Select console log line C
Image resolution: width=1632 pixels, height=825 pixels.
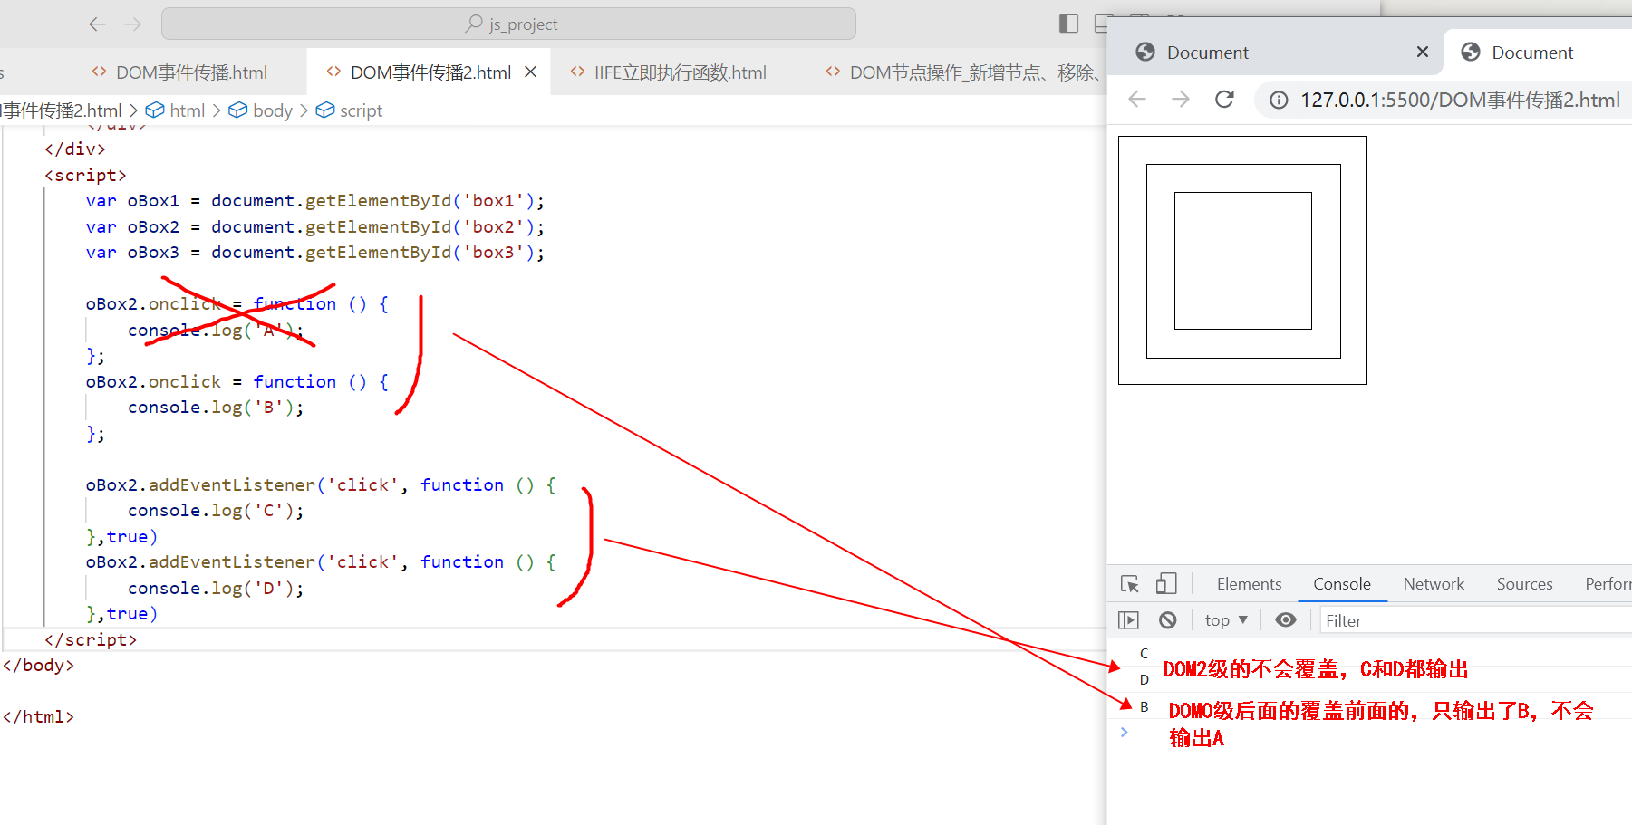(x=1144, y=653)
